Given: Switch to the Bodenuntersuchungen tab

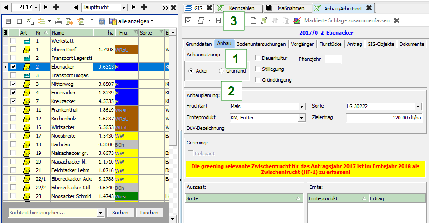Looking at the screenshot, I should point(261,44).
